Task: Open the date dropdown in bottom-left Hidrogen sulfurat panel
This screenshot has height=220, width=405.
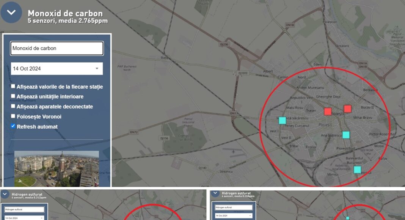Action: [24, 218]
